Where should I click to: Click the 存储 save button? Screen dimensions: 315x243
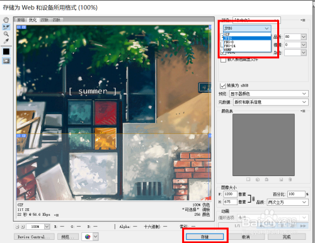coord(205,237)
